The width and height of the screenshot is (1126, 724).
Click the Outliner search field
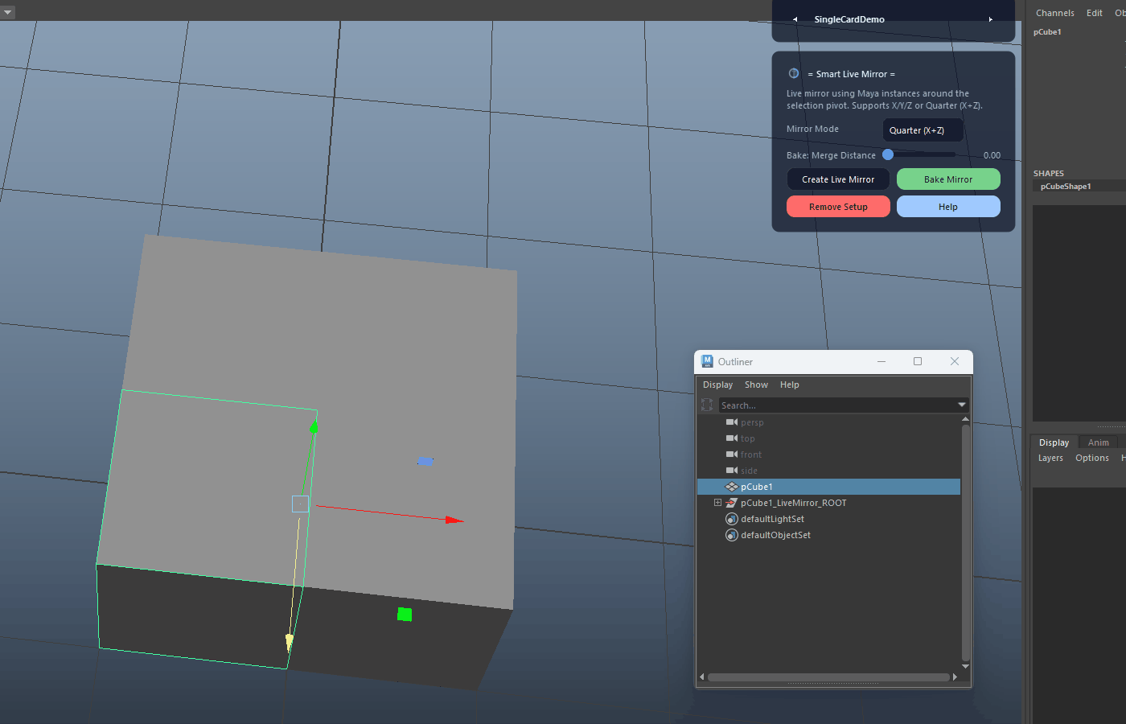tap(836, 405)
